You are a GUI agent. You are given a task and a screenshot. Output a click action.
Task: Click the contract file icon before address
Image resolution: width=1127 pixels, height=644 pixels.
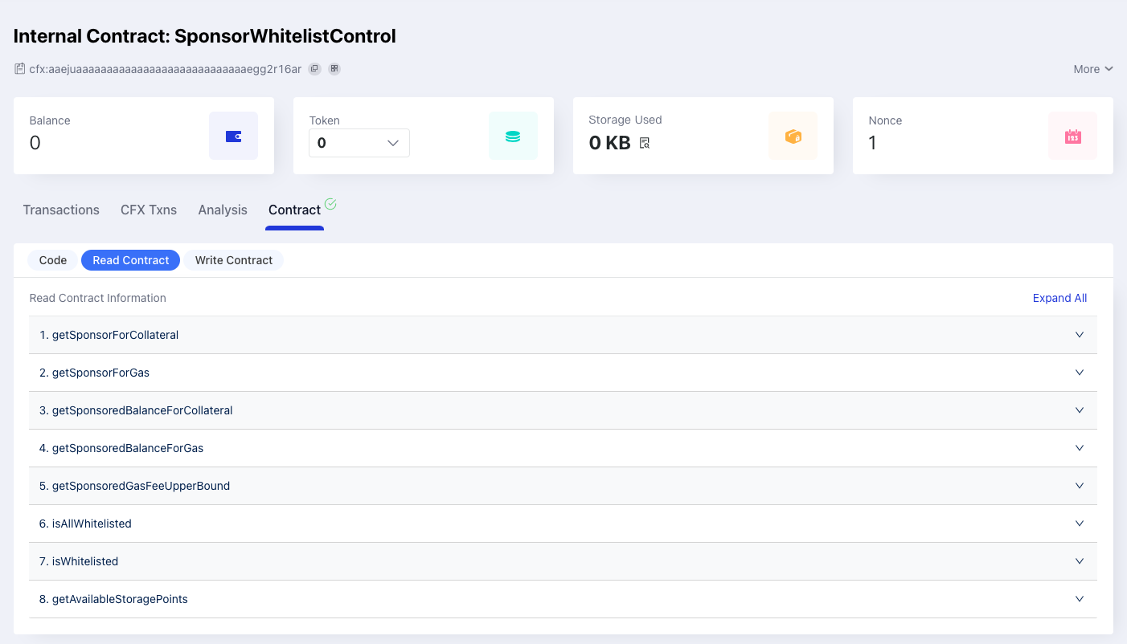20,69
